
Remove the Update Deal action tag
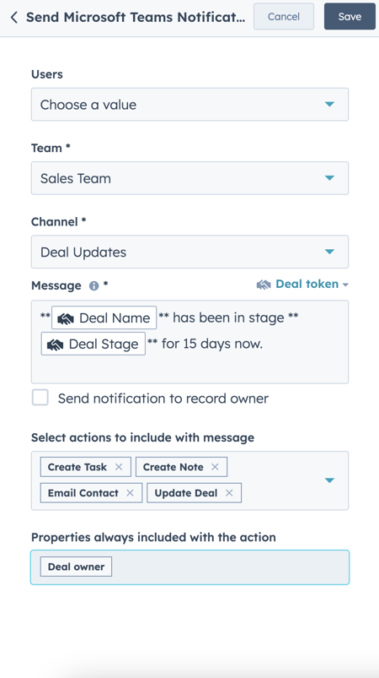pyautogui.click(x=229, y=493)
